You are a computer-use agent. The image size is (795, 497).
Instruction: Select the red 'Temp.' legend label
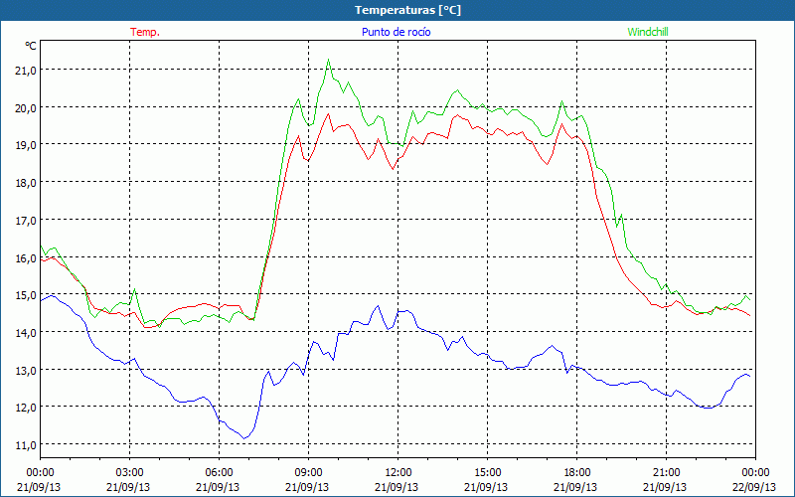click(x=145, y=32)
